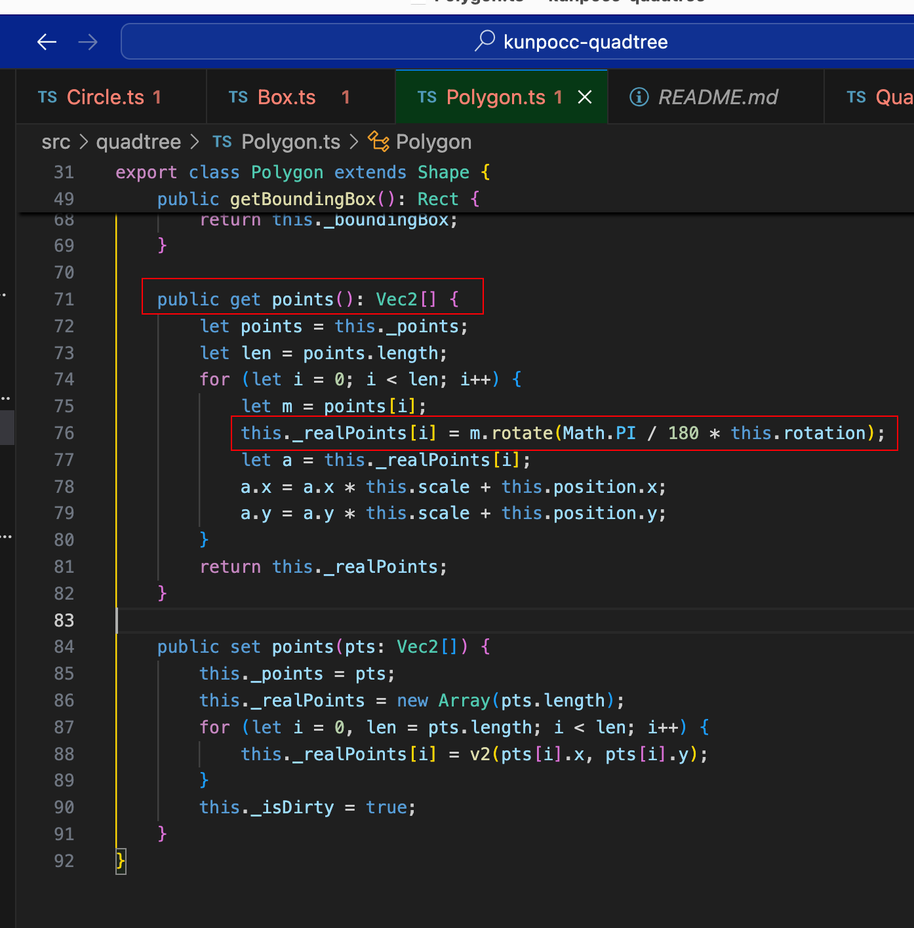Switch to the Circle.ts tab
The image size is (914, 928).
pyautogui.click(x=106, y=97)
